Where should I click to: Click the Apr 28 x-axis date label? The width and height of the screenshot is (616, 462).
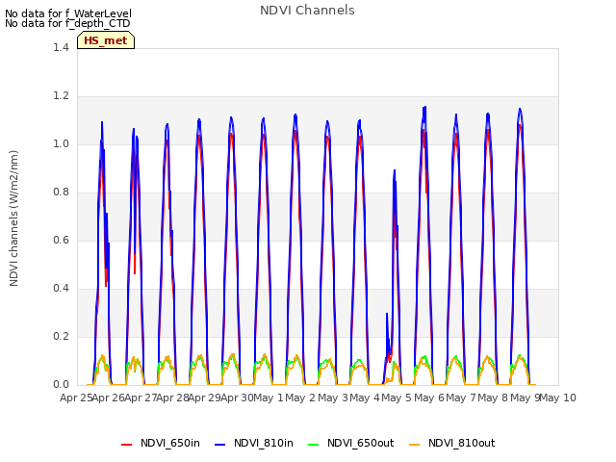(x=173, y=398)
